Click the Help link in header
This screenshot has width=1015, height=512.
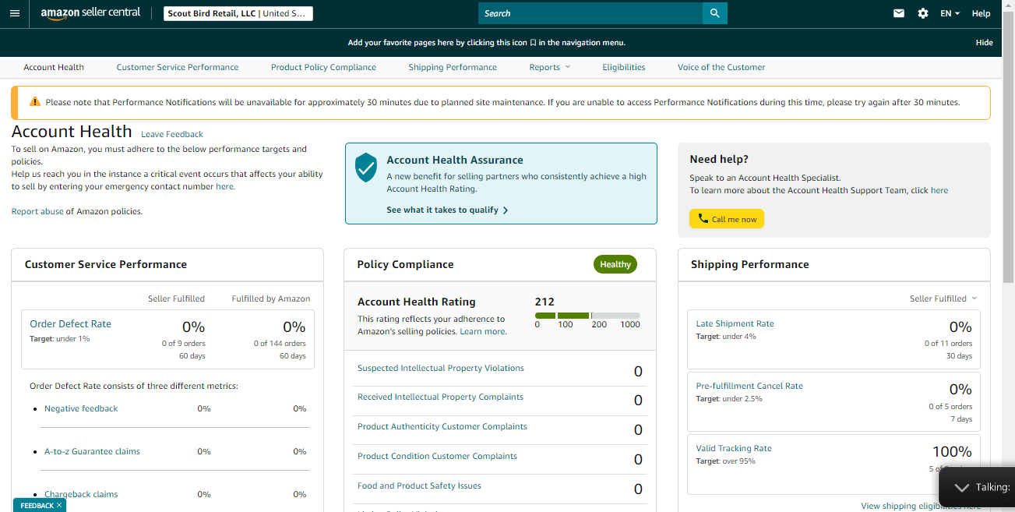pos(981,13)
